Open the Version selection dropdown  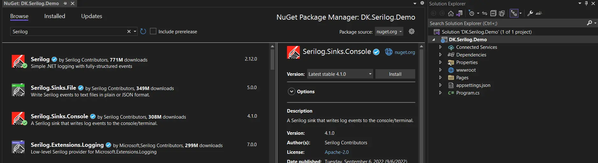pos(340,74)
